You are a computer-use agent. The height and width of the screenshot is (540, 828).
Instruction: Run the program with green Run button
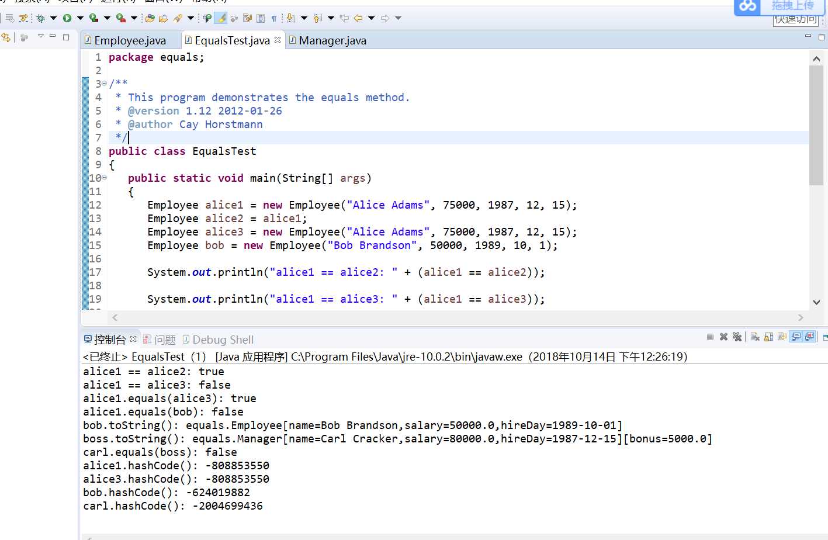tap(67, 18)
